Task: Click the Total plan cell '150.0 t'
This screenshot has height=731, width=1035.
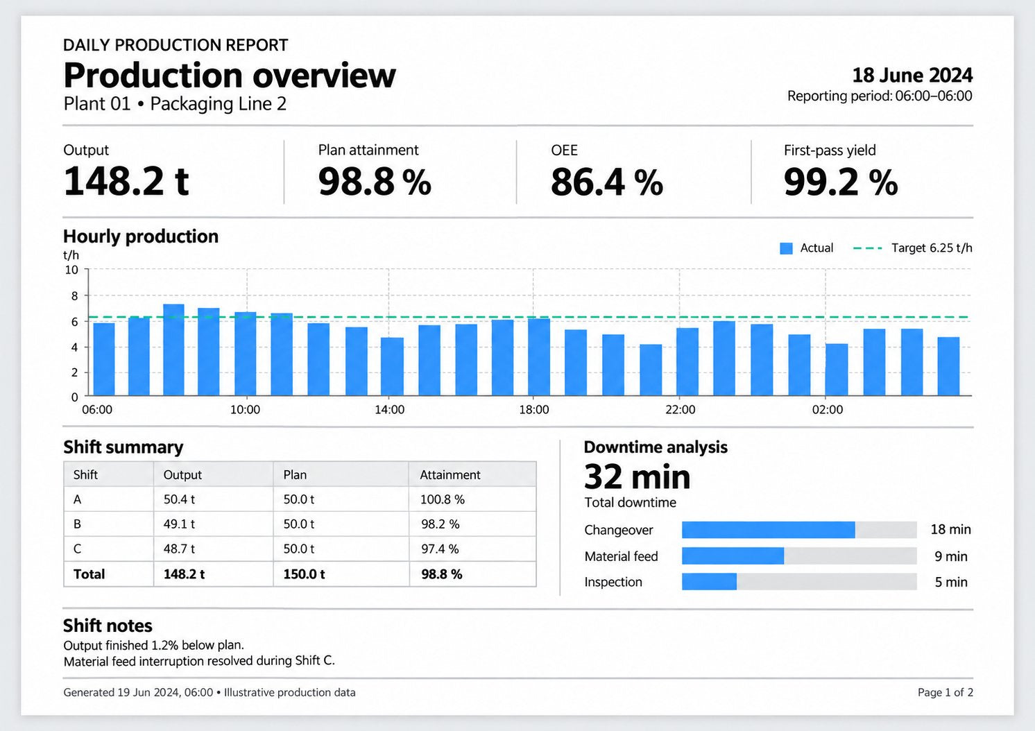Action: coord(304,574)
